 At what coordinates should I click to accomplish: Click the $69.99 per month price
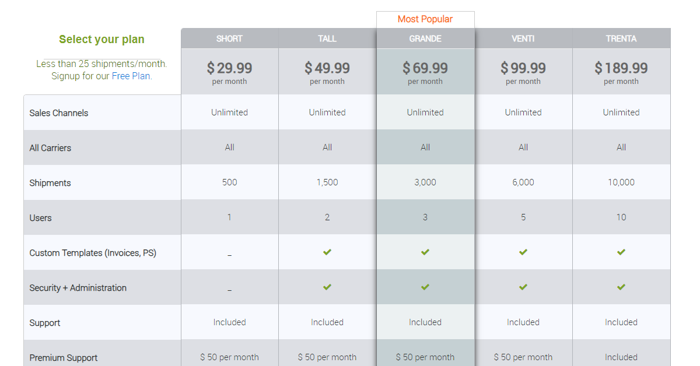tap(425, 68)
